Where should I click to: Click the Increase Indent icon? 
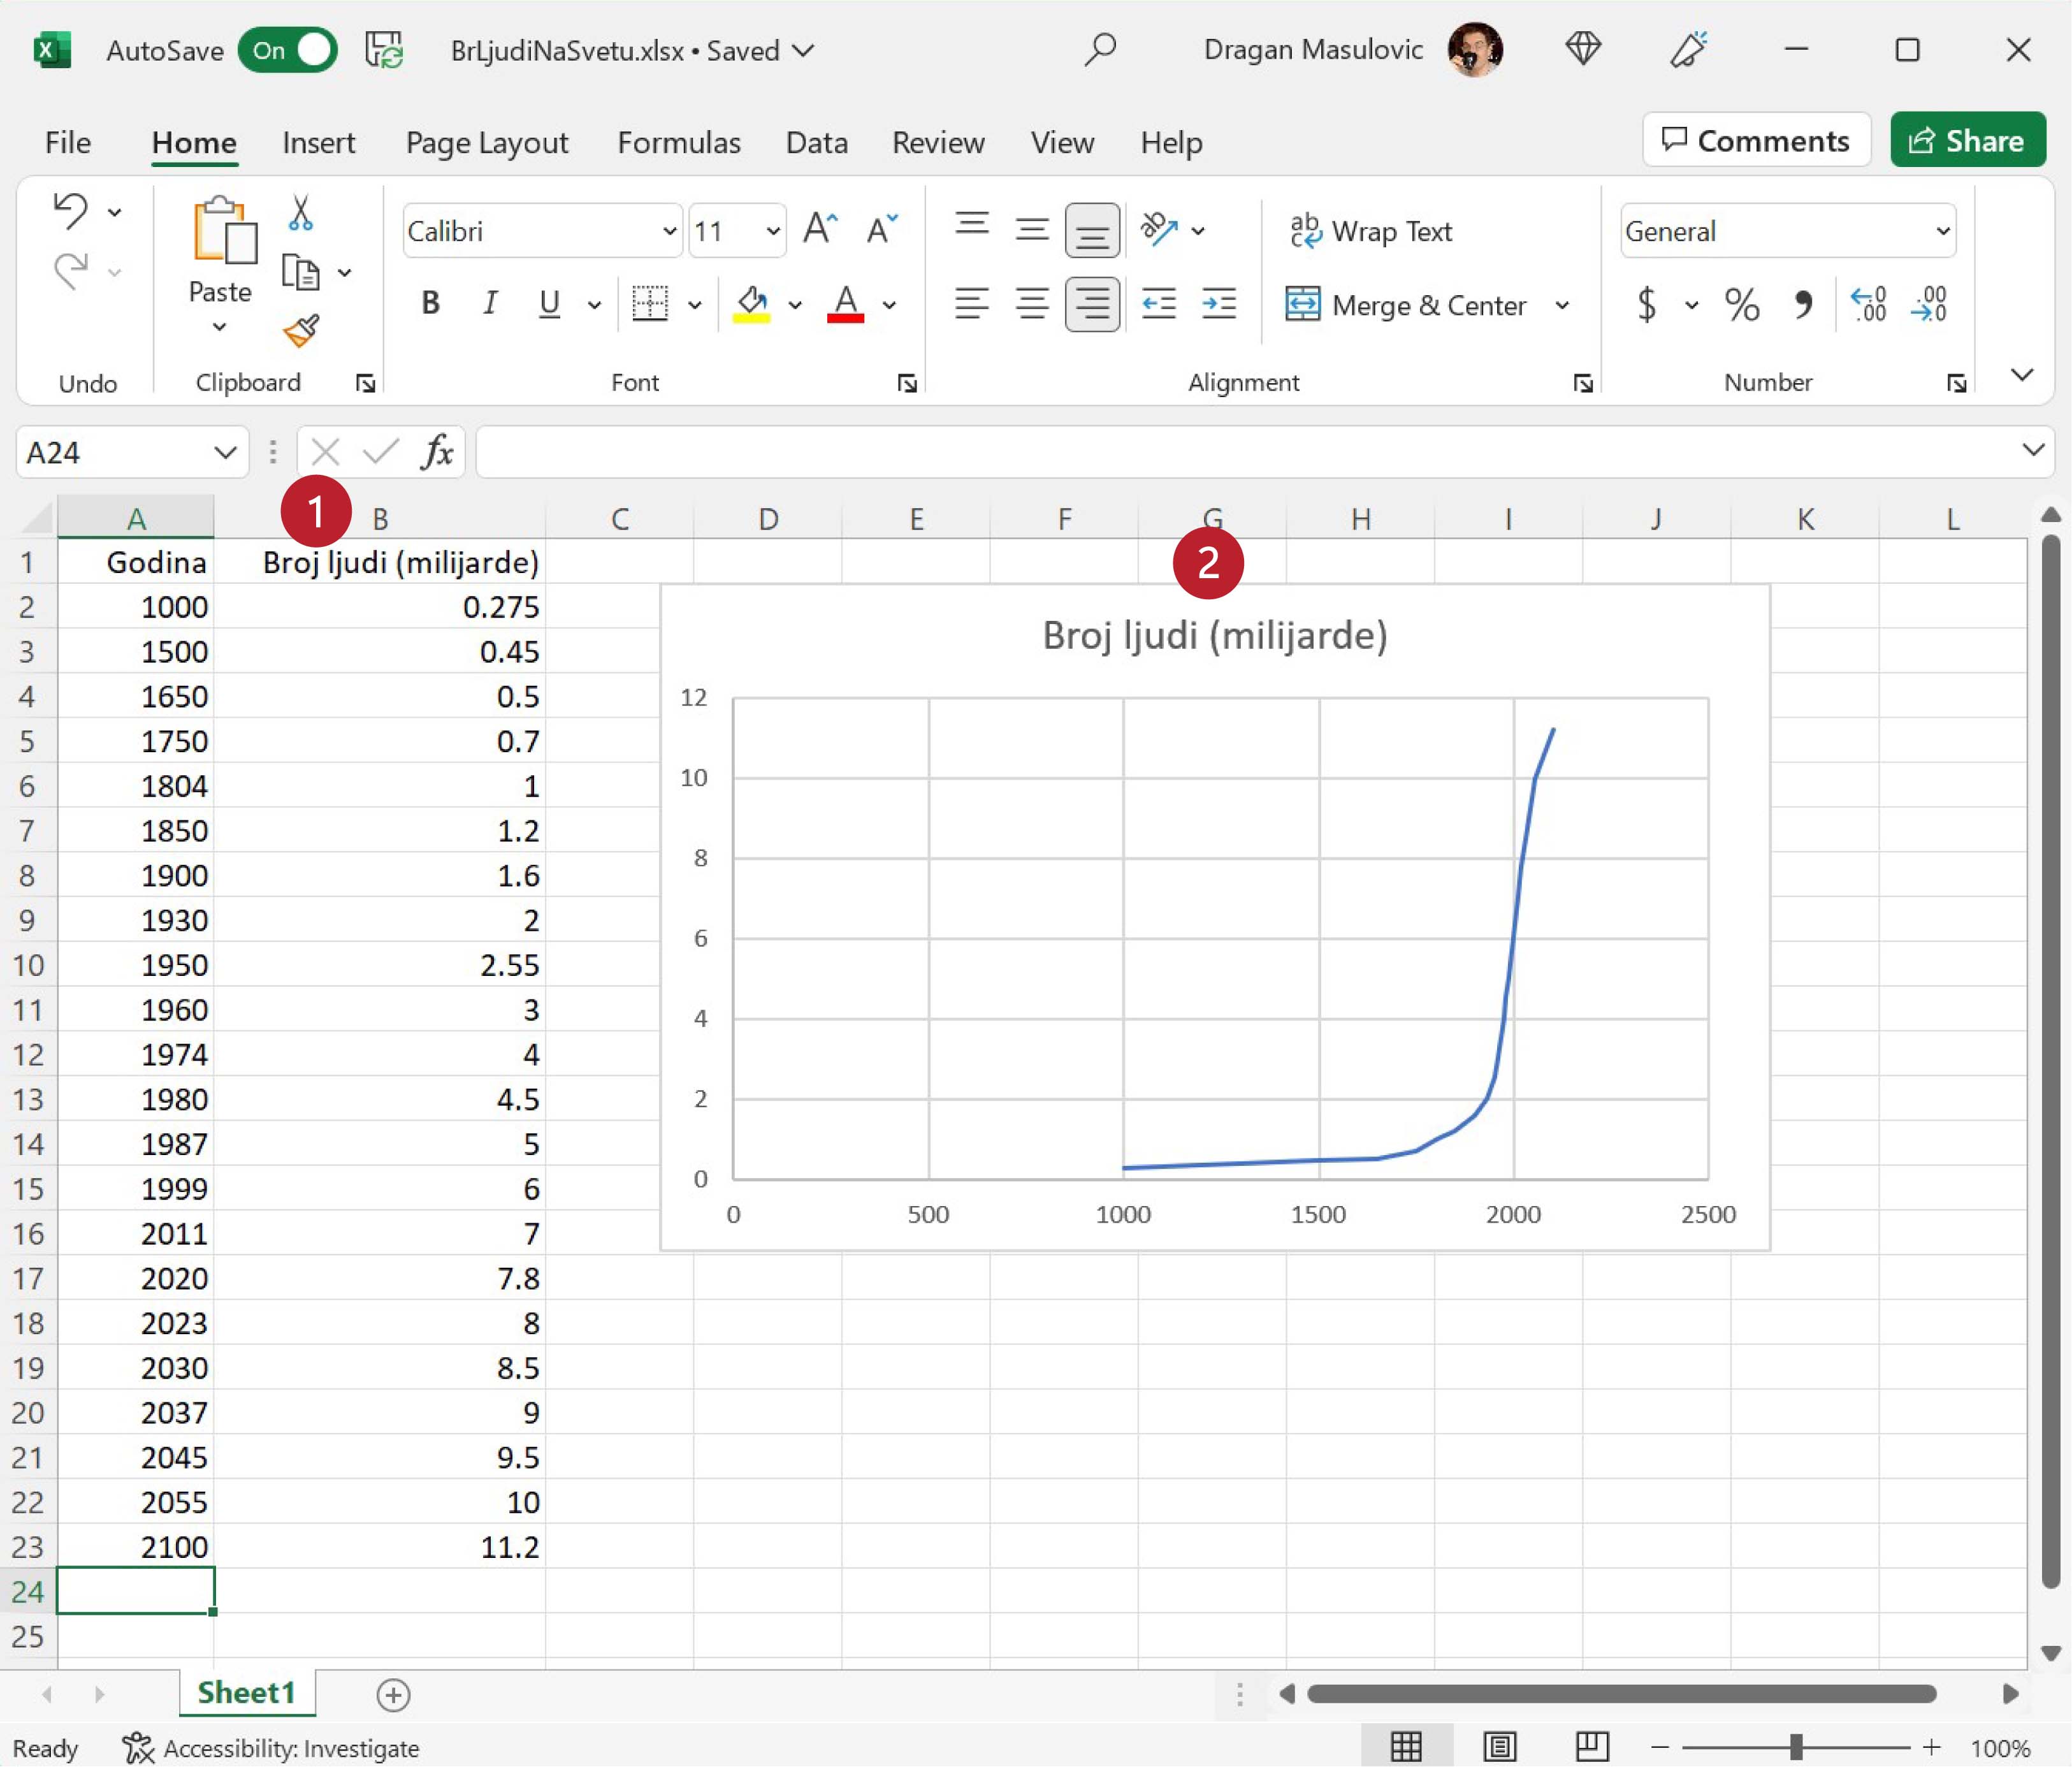pos(1219,303)
